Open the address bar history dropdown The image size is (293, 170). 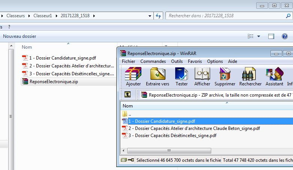(x=150, y=16)
